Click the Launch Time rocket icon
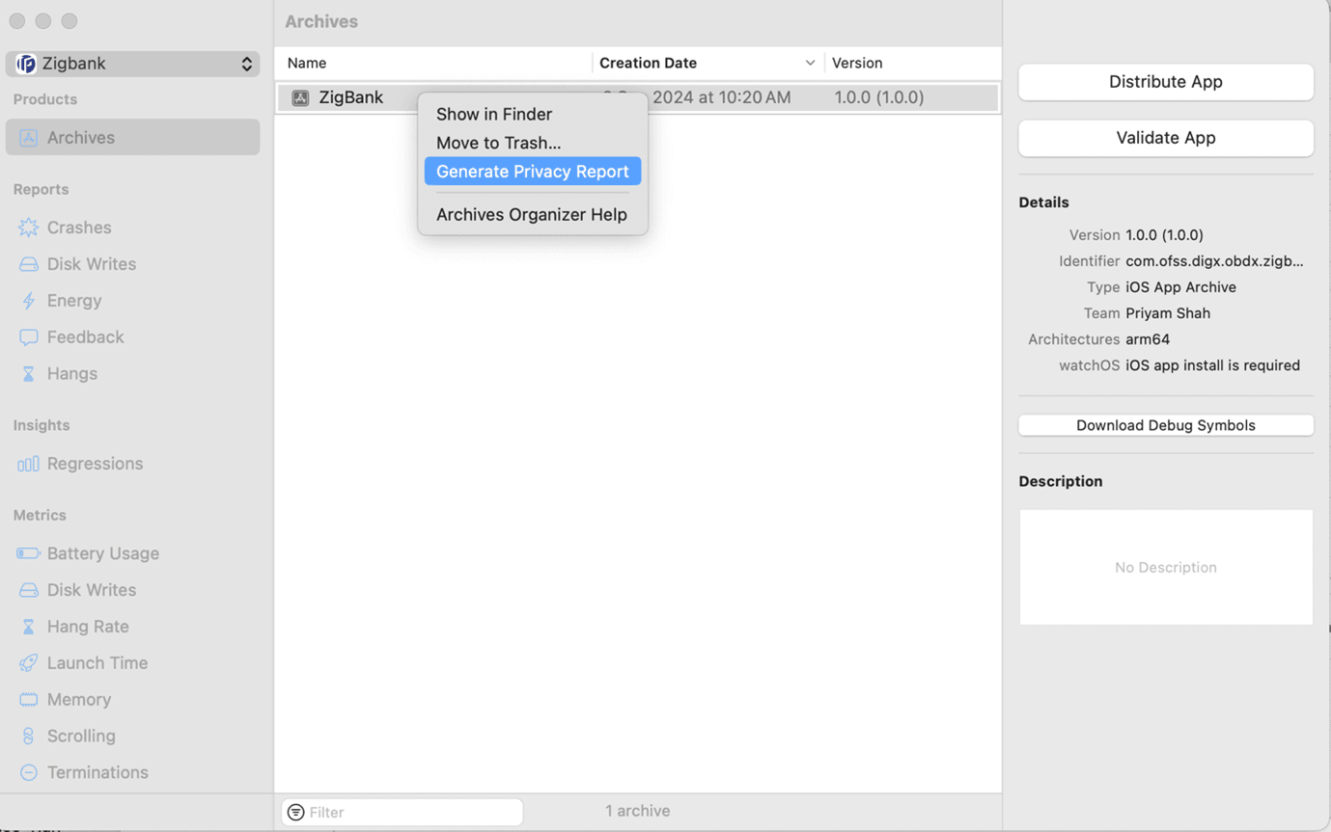Image resolution: width=1331 pixels, height=832 pixels. point(29,663)
